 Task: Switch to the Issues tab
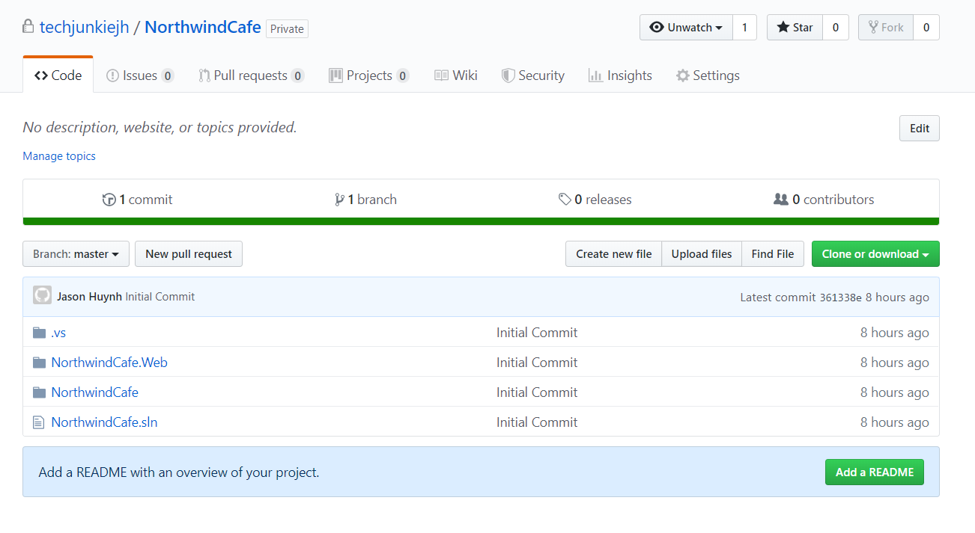point(139,75)
